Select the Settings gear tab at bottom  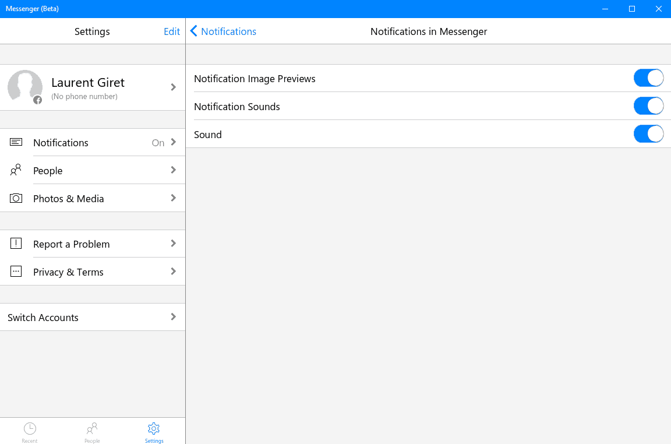[154, 432]
